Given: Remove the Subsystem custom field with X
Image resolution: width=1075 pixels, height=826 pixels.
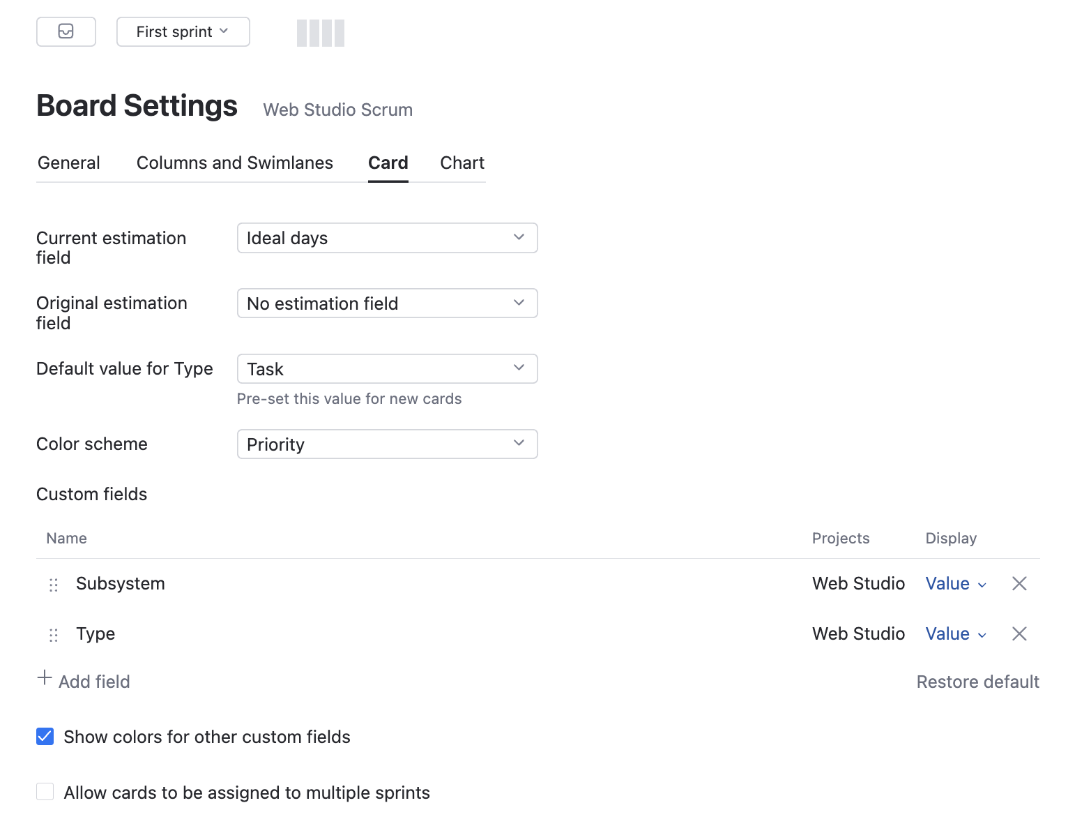Looking at the screenshot, I should 1019,583.
